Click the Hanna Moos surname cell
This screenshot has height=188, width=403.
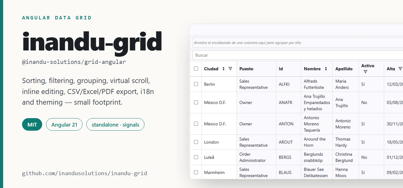pos(346,172)
